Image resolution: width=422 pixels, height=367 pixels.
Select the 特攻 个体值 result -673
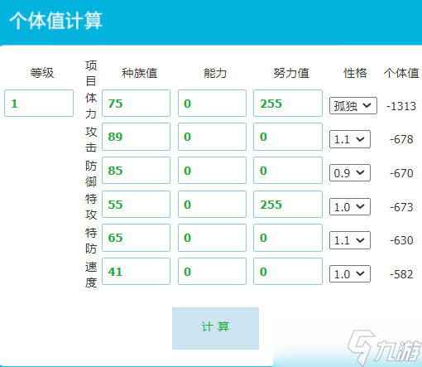(401, 207)
